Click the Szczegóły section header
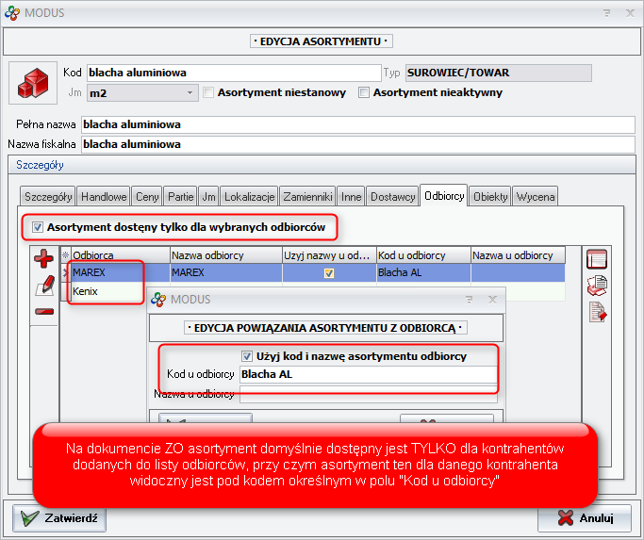The image size is (644, 540). tap(322, 165)
